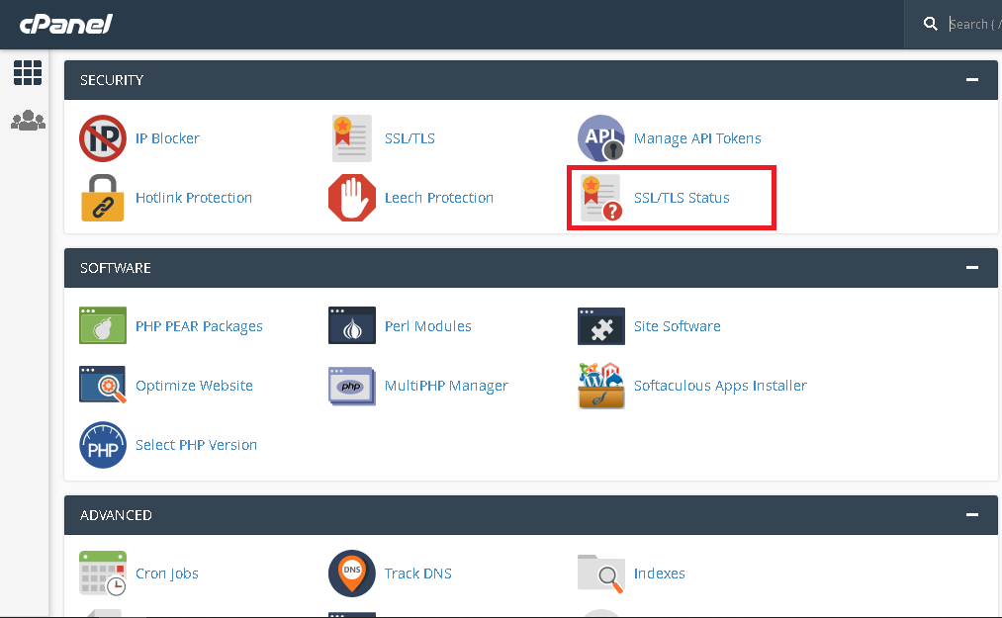Open the IP Blocker link
Viewport: 1002px width, 618px height.
tap(167, 138)
